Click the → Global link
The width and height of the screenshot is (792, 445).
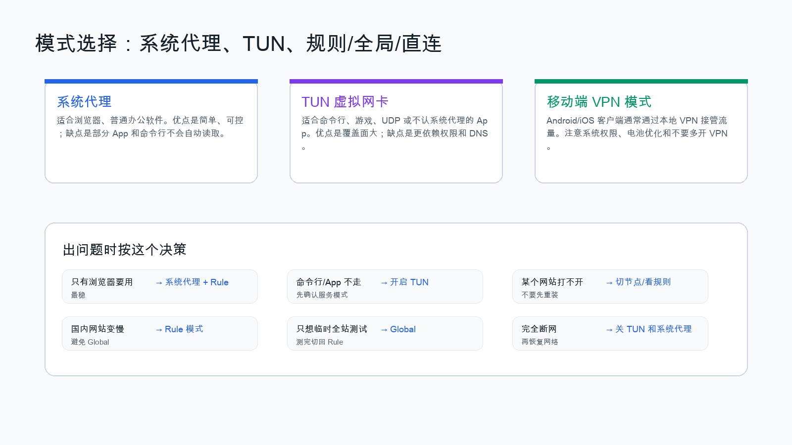point(397,329)
